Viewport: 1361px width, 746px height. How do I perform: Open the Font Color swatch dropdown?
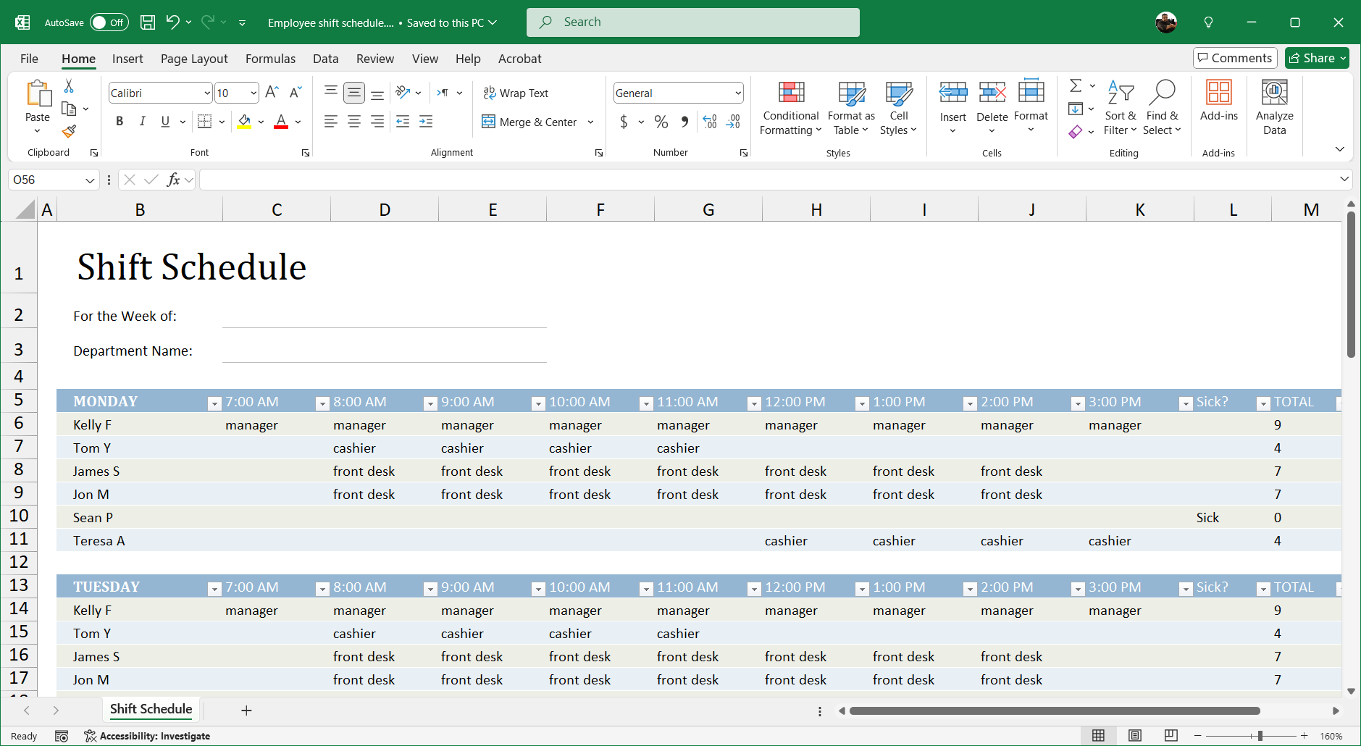[296, 121]
